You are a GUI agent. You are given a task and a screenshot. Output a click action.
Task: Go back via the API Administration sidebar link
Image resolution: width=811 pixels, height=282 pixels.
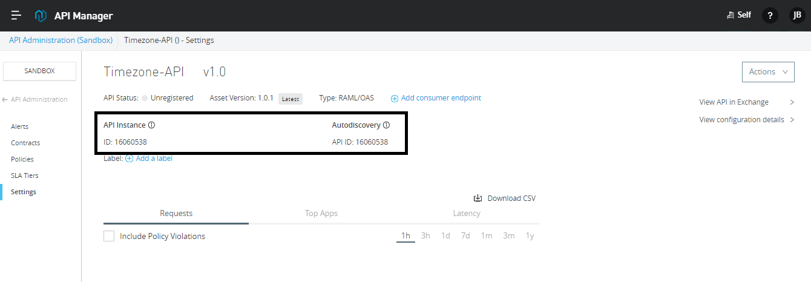point(39,99)
